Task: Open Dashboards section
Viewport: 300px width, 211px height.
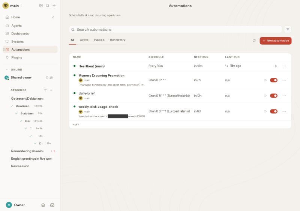Action: (20, 34)
